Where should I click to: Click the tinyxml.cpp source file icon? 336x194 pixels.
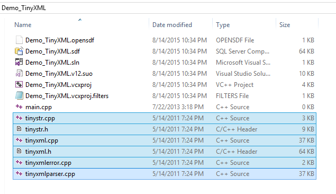point(19,140)
